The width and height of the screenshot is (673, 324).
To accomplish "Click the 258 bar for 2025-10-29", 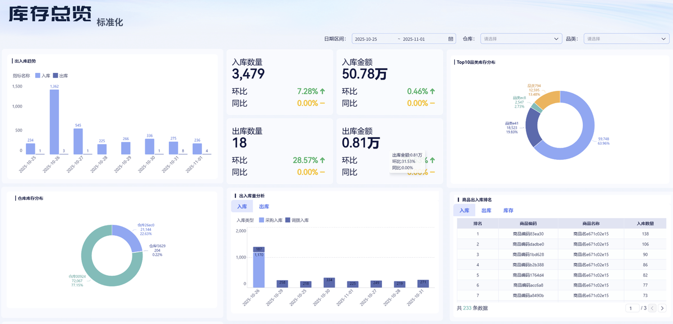I will (x=282, y=284).
